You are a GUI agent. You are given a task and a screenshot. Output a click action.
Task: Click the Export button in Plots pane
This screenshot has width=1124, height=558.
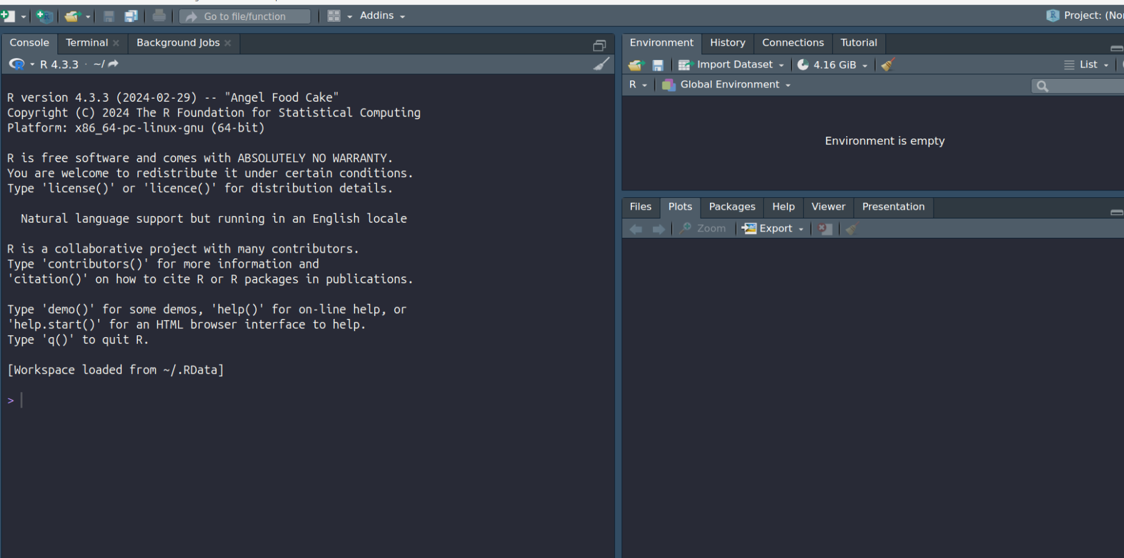pos(774,229)
